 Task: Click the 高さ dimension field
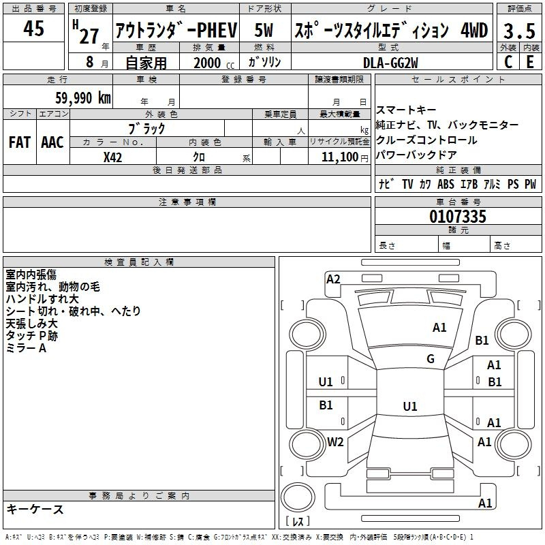pos(516,244)
